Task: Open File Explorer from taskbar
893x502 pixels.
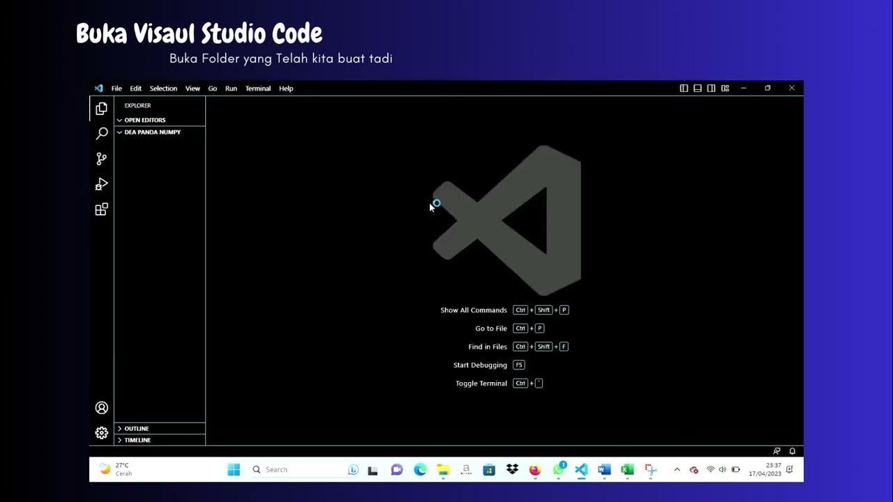Action: click(443, 470)
